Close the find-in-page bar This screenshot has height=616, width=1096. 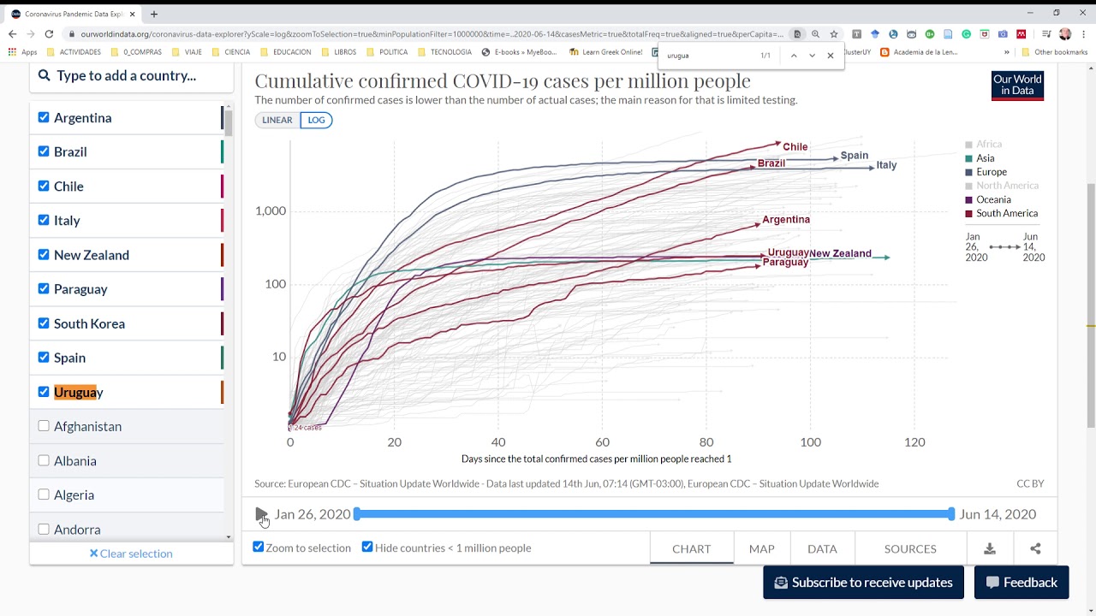pyautogui.click(x=830, y=56)
